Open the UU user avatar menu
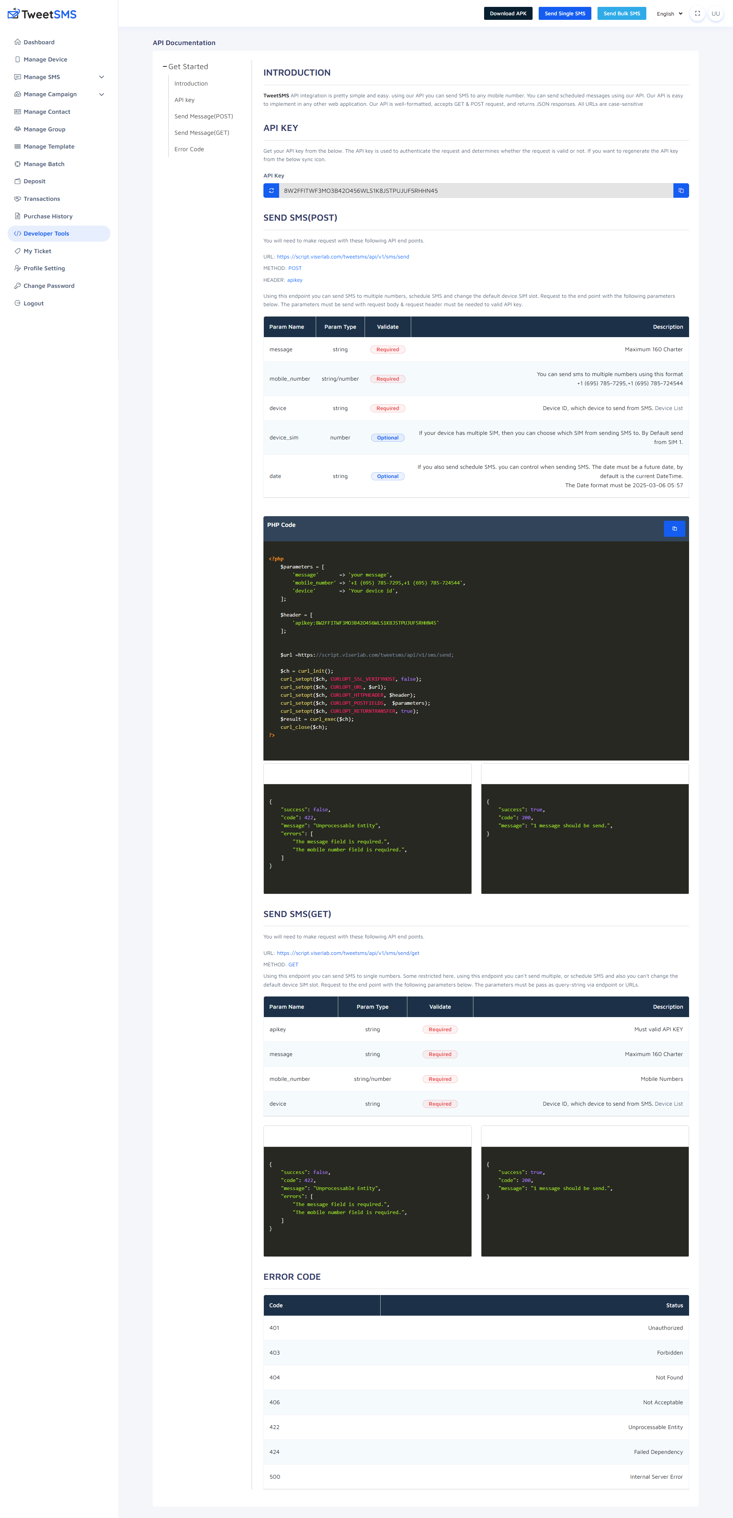 (x=715, y=14)
